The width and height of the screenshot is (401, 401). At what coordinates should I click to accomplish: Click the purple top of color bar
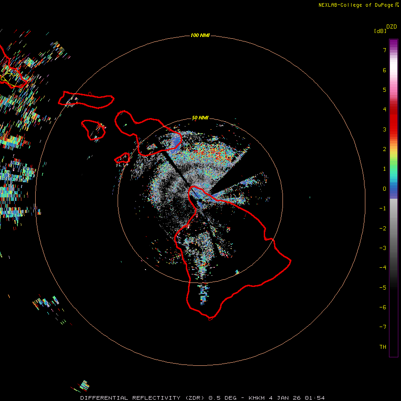click(x=393, y=44)
